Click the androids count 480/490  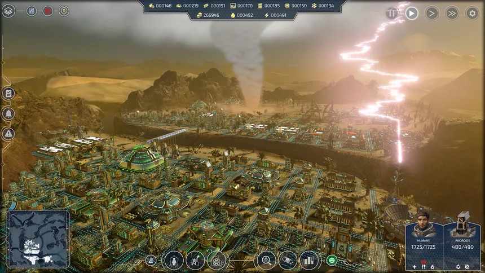(462, 247)
